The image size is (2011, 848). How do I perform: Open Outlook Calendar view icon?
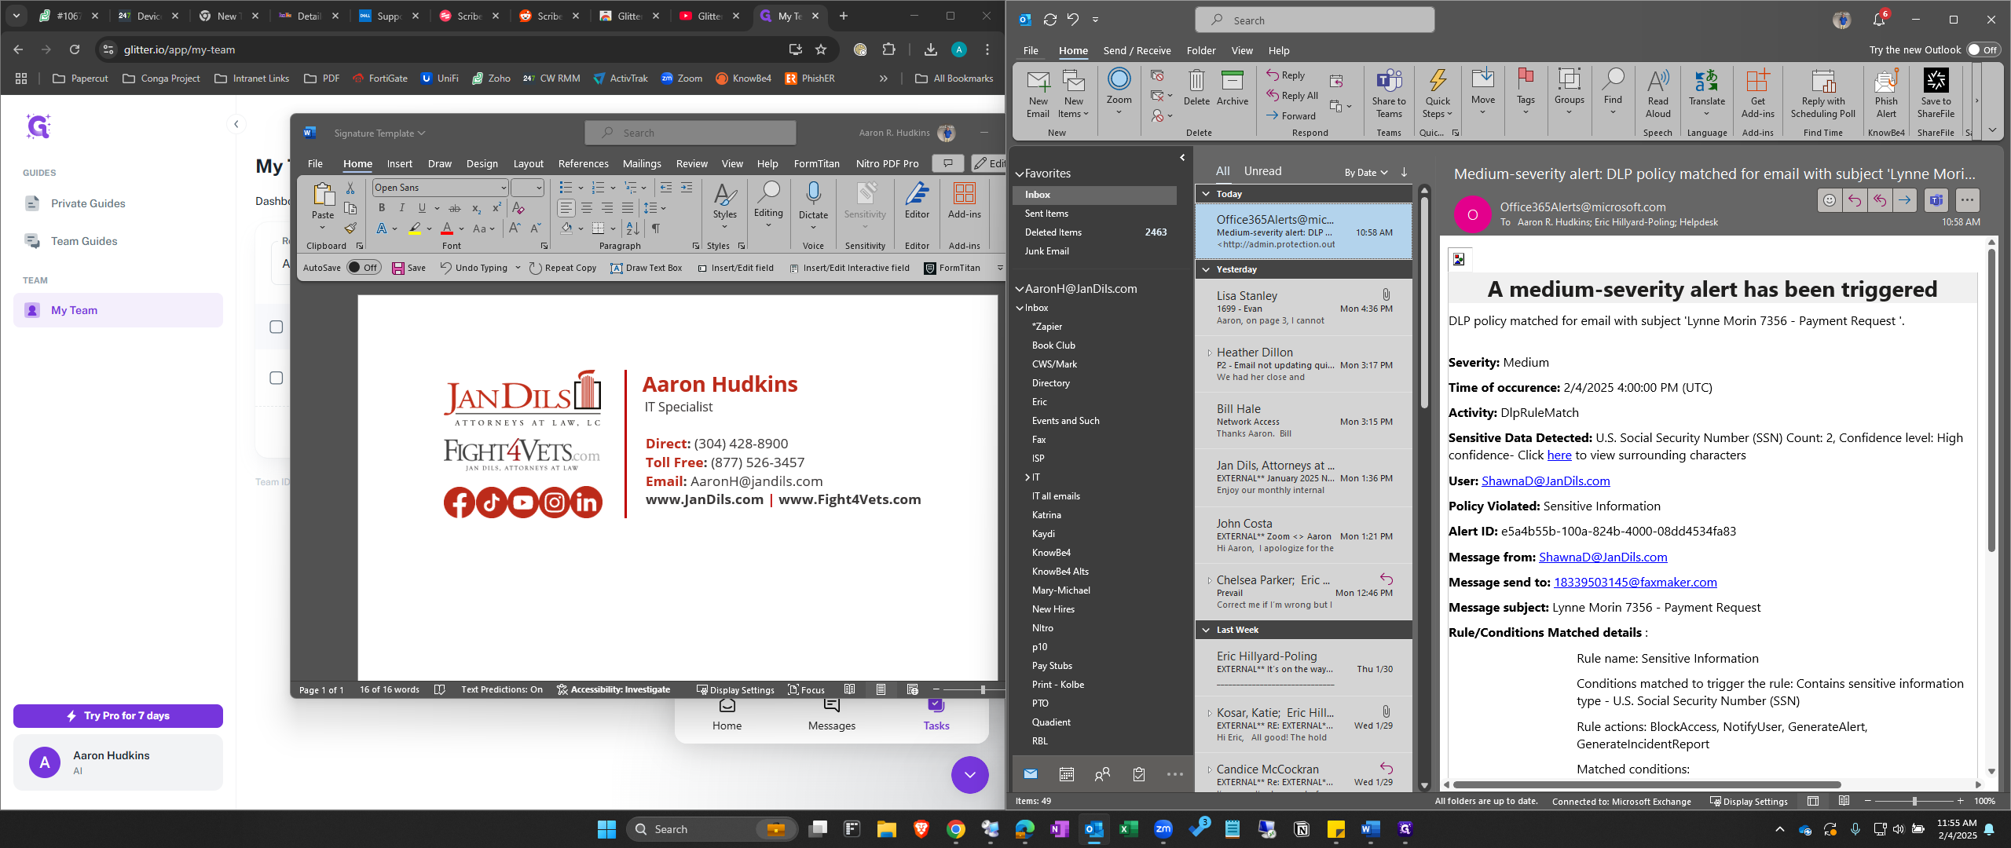click(1066, 775)
